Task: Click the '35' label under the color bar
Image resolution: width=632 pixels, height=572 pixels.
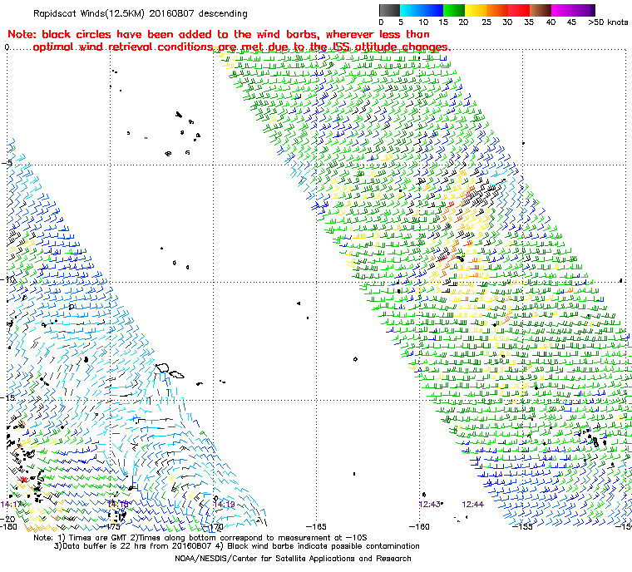Action: click(x=529, y=22)
